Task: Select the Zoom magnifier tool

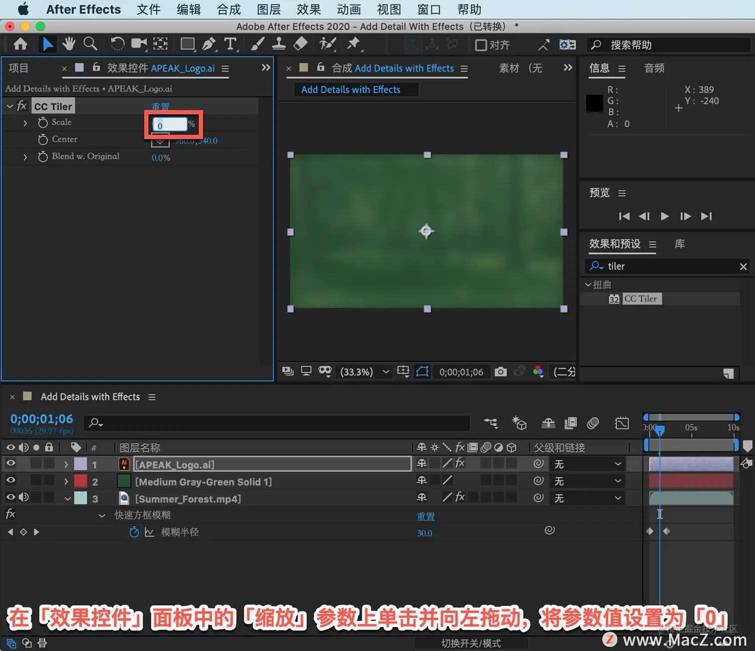Action: click(90, 44)
